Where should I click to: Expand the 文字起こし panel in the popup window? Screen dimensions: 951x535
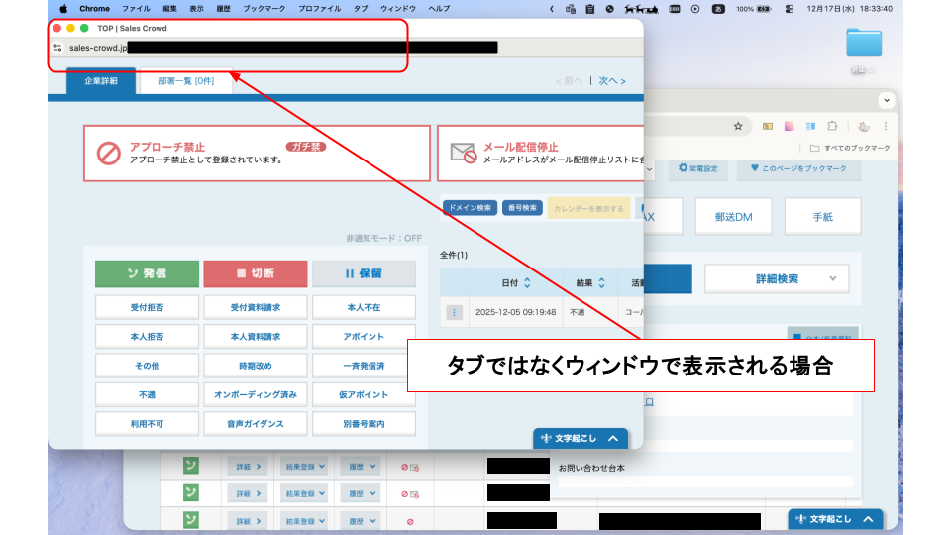coord(581,437)
